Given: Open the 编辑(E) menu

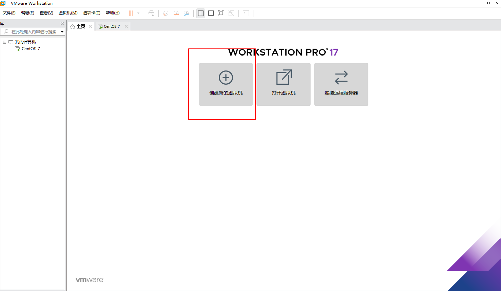Looking at the screenshot, I should (27, 13).
